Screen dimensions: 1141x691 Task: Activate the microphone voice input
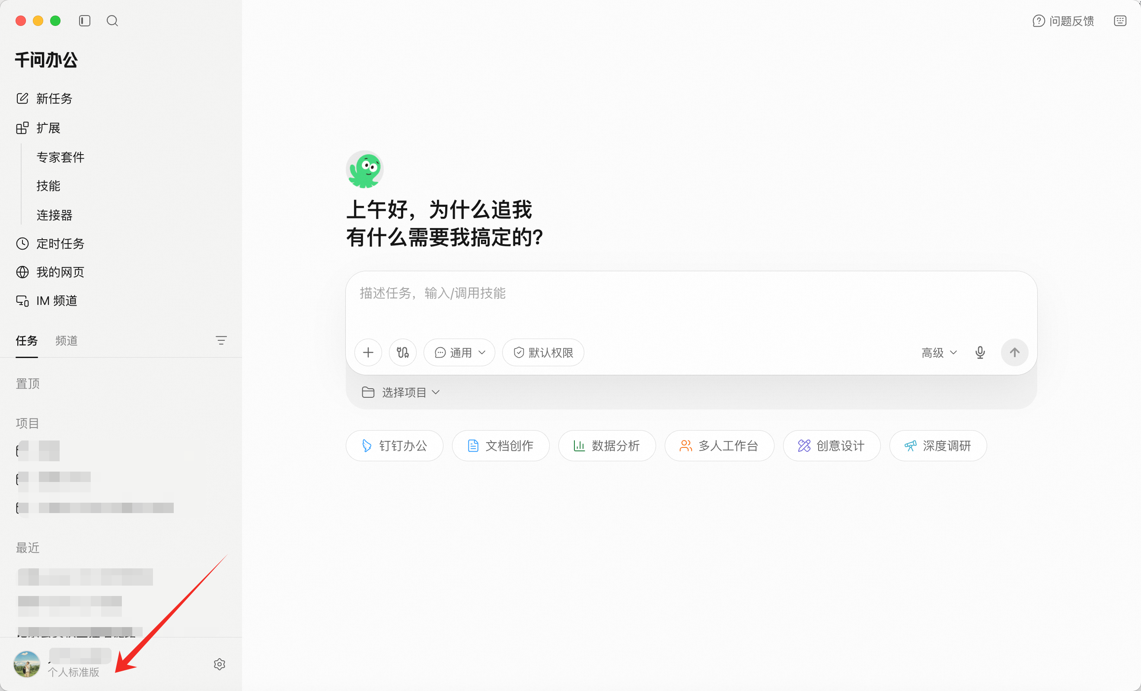(x=980, y=353)
